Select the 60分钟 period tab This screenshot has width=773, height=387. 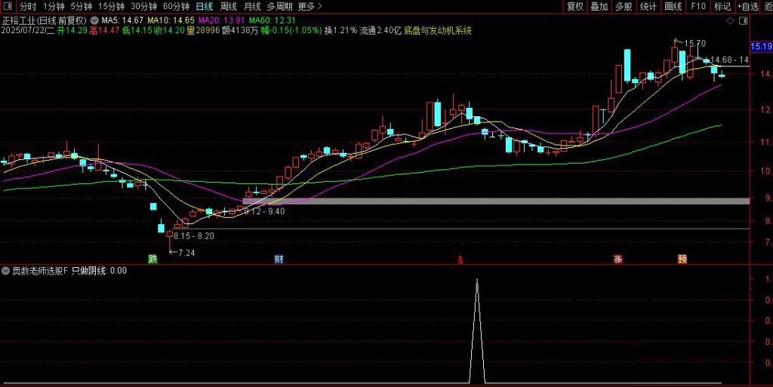click(177, 6)
